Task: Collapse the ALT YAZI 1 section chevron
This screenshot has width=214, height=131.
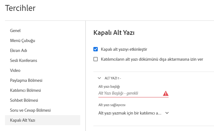Action: pos(99,78)
